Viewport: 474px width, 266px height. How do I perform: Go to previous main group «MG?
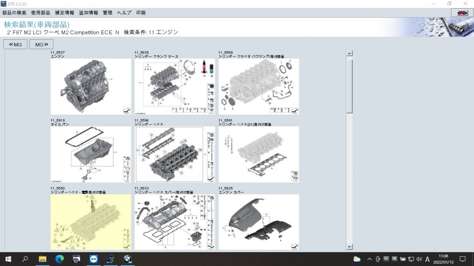click(x=16, y=45)
